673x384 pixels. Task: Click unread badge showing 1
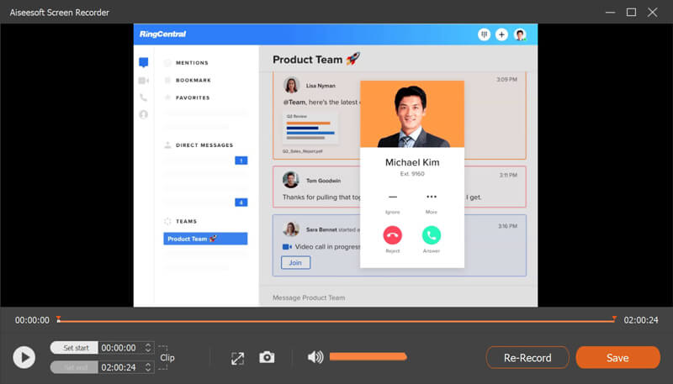[x=241, y=160]
